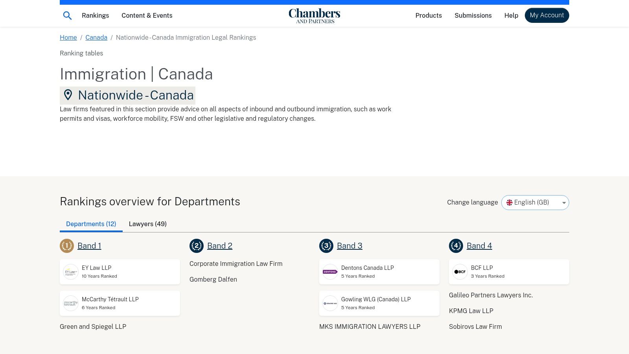
Task: Click the UK flag icon in language selector
Action: point(509,202)
